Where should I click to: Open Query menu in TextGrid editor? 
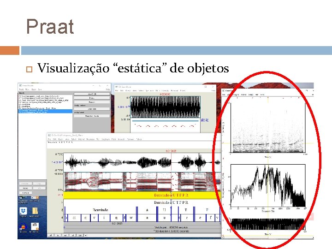[60, 139]
